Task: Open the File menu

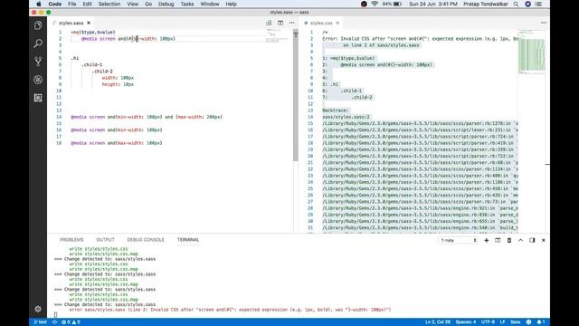Action: 72,4
